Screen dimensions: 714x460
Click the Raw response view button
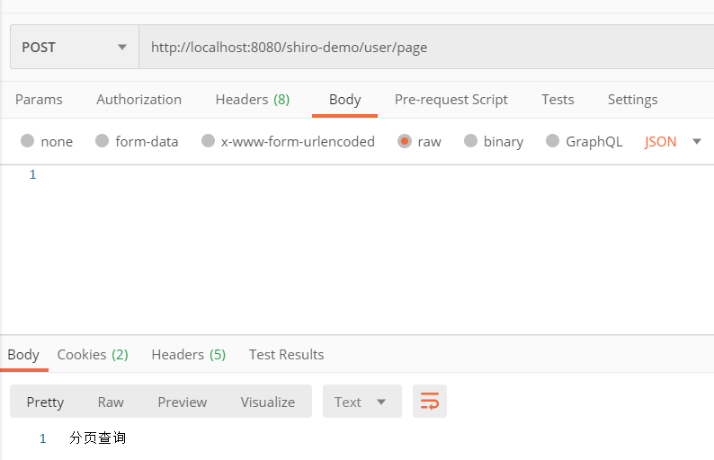coord(111,402)
